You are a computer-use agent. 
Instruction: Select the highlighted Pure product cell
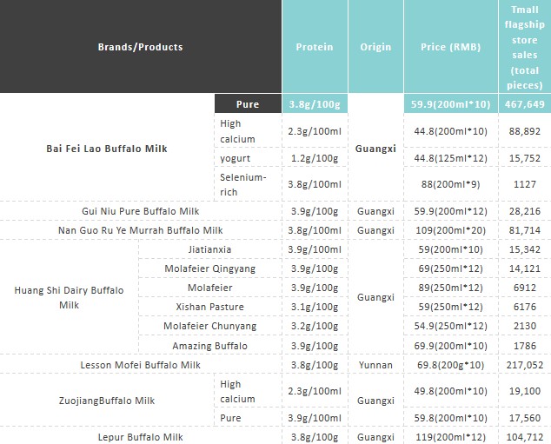pyautogui.click(x=248, y=103)
